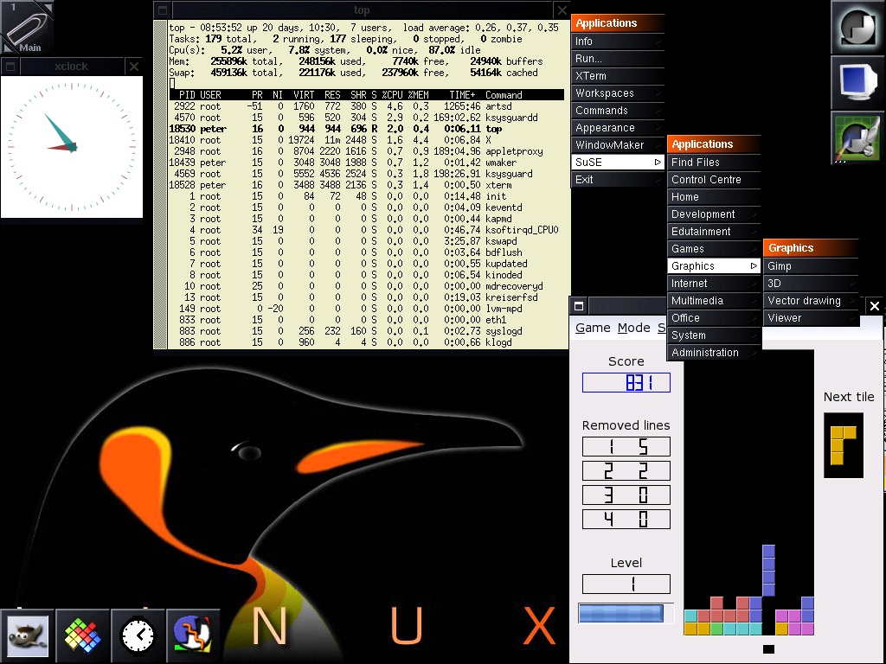Click the Tetris window's titlebar menu icon
Image resolution: width=886 pixels, height=664 pixels.
click(x=579, y=306)
